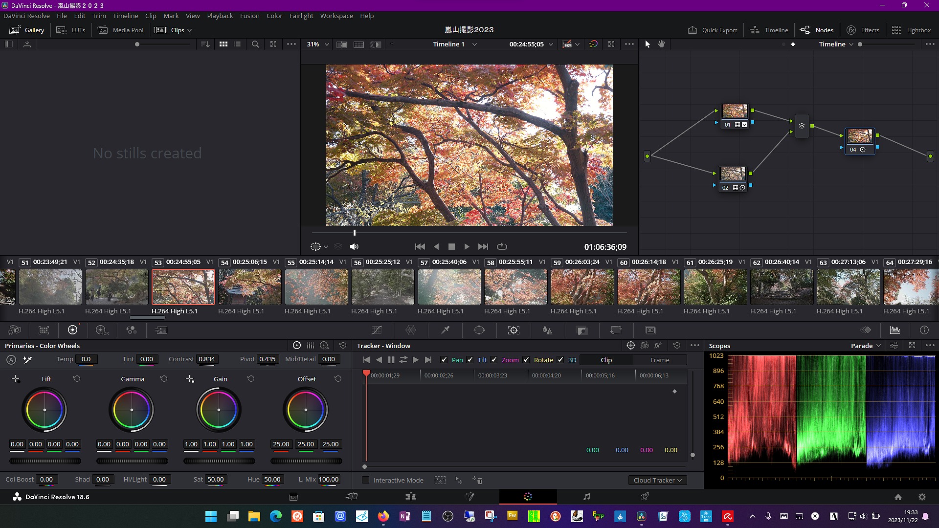Open the Fusion menu
Screen dimensions: 939x528
tap(249, 16)
